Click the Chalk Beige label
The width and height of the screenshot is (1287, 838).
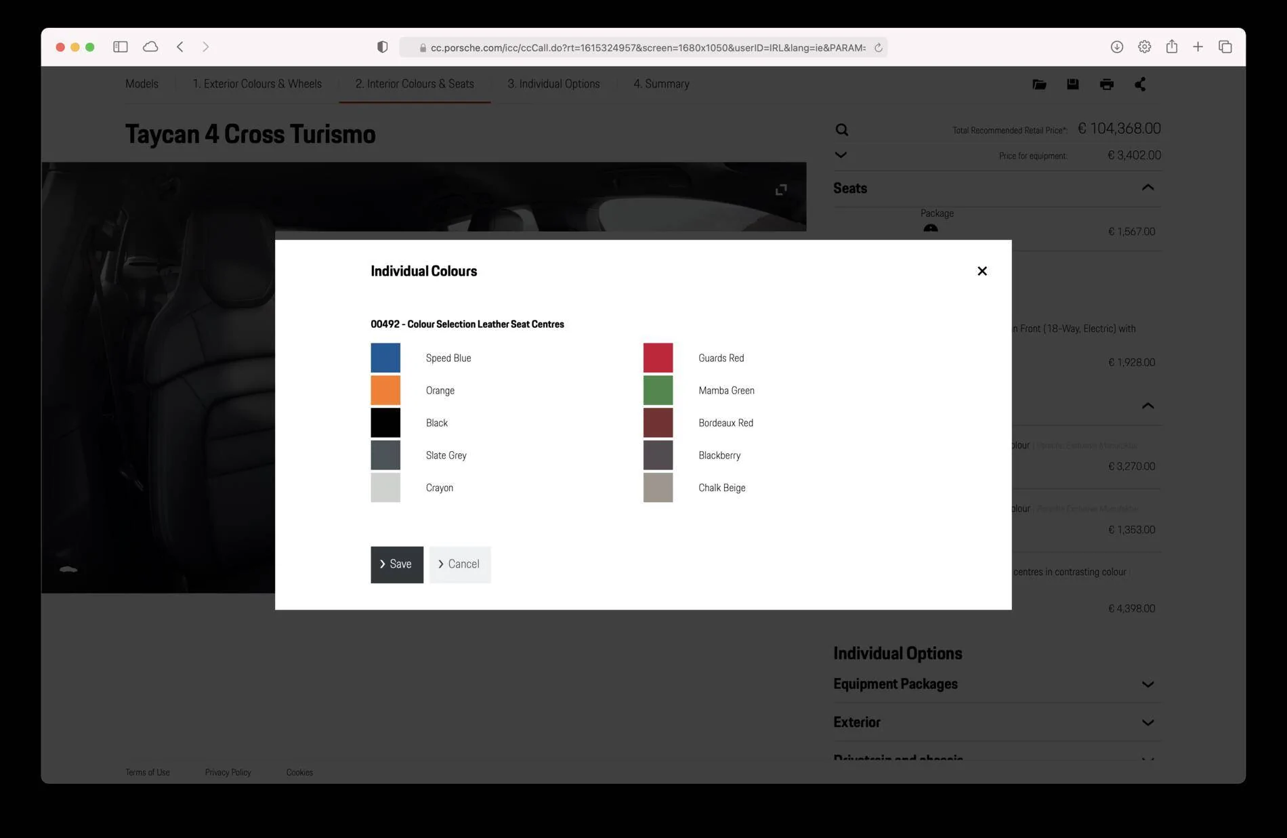(x=721, y=488)
